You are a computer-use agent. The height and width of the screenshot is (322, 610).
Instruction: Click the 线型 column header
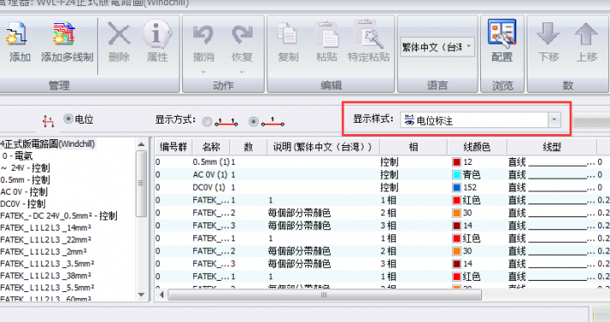[552, 147]
